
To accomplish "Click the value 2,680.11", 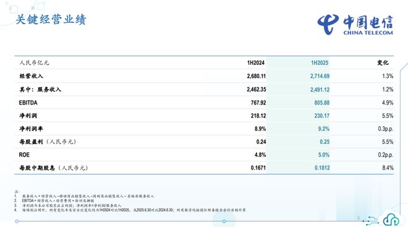I will coord(257,76).
